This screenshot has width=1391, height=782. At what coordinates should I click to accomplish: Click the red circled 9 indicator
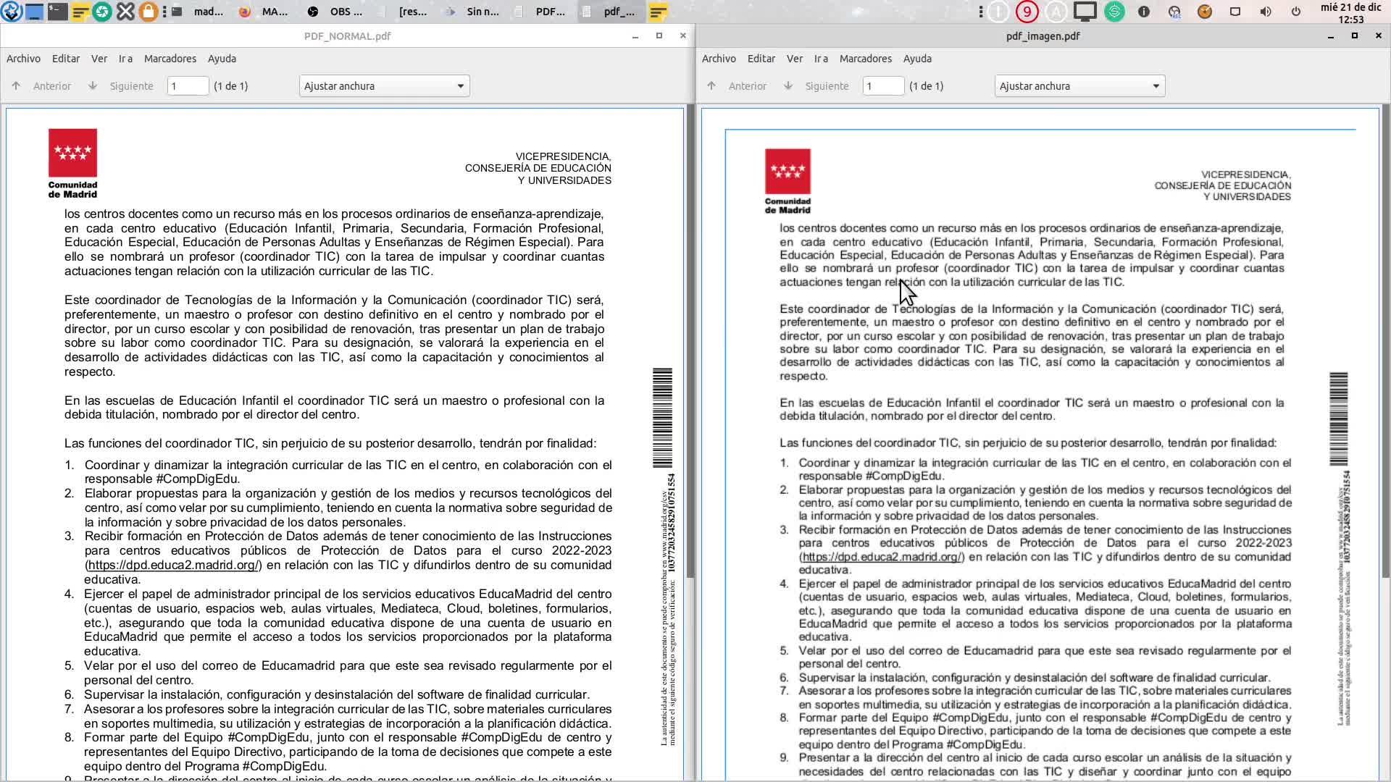tap(1027, 12)
